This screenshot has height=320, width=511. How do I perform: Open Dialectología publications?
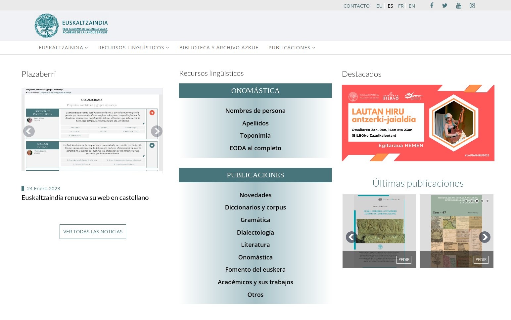point(255,233)
